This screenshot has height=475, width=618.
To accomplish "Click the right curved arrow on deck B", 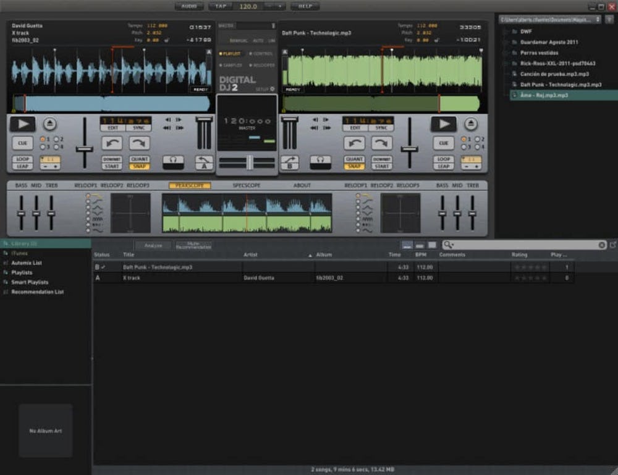I will click(x=381, y=143).
